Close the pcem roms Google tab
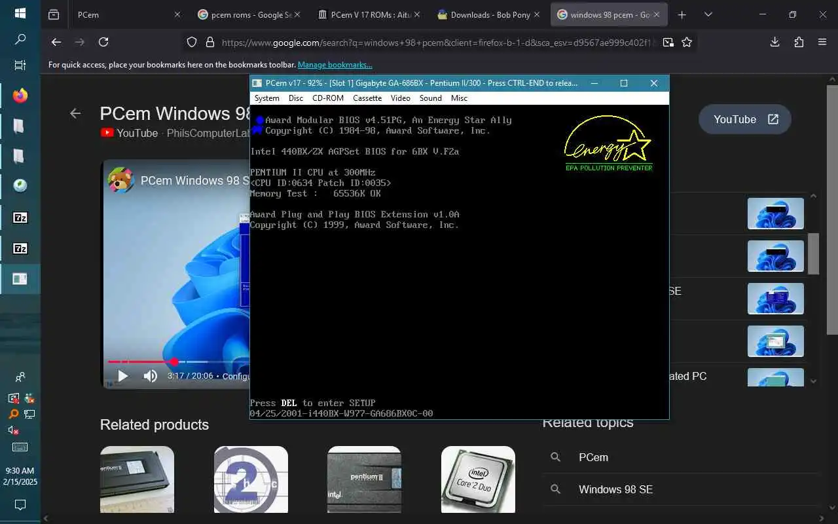 pyautogui.click(x=297, y=14)
